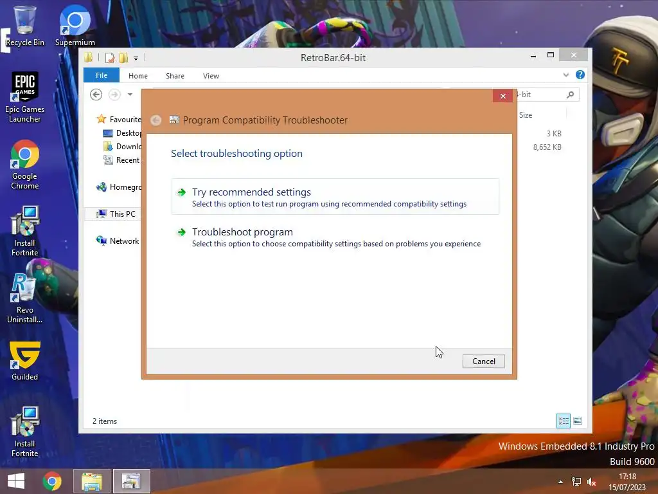Open Explorer help question mark
Viewport: 658px width, 494px height.
[580, 75]
